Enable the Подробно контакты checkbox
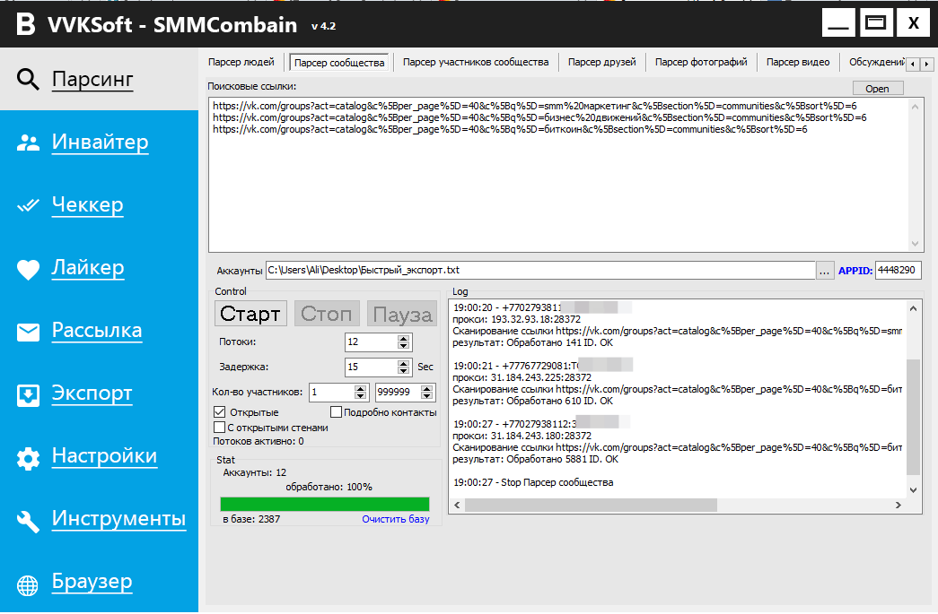This screenshot has height=614, width=938. tap(336, 412)
